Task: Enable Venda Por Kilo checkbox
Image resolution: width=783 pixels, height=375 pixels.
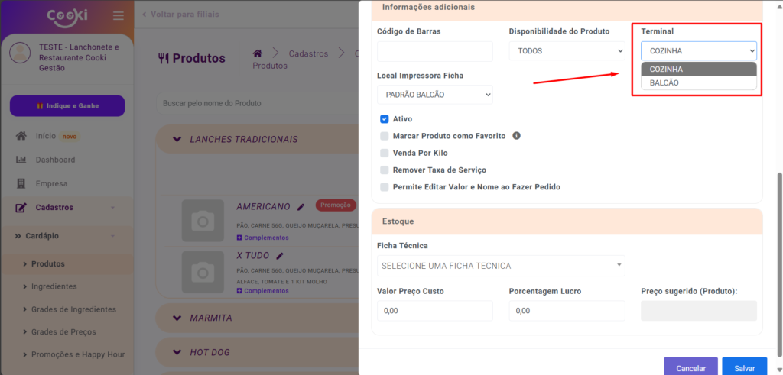Action: (x=385, y=153)
